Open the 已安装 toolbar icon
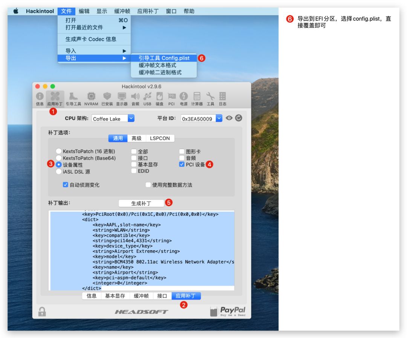The image size is (407, 338). pos(107,98)
